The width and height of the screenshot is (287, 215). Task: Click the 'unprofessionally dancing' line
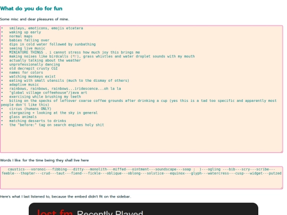click(35, 64)
